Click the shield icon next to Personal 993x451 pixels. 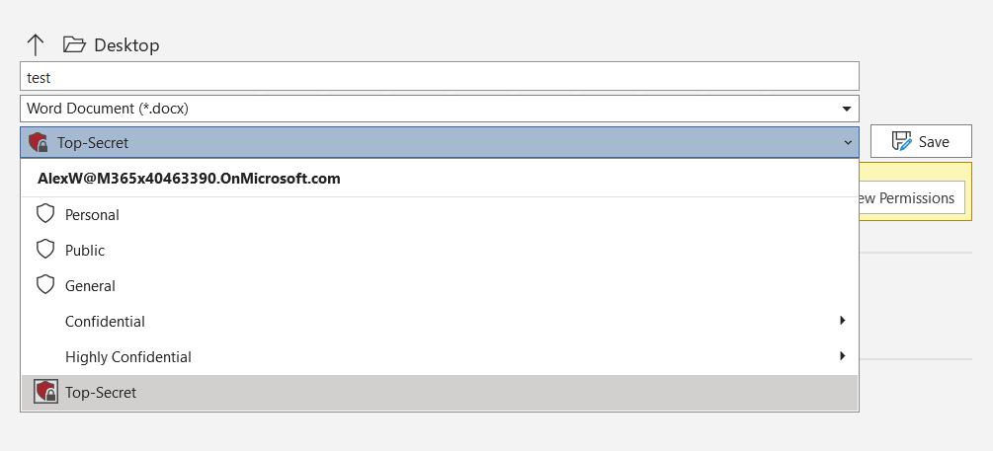point(45,214)
